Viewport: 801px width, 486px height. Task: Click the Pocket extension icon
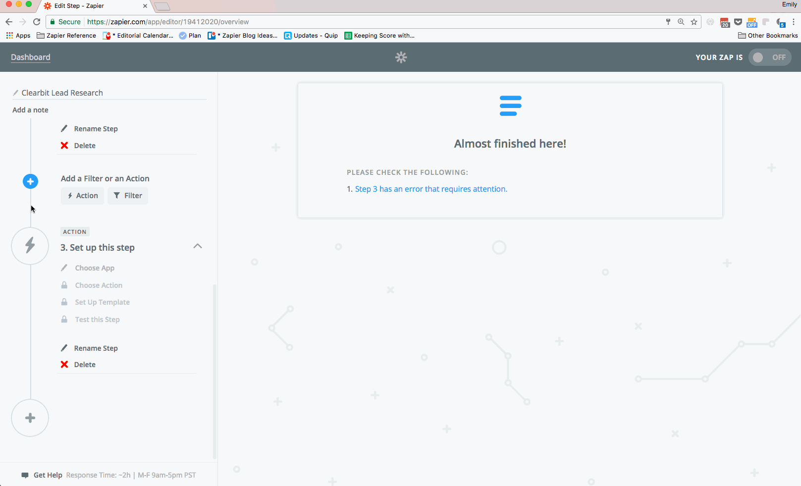click(738, 22)
